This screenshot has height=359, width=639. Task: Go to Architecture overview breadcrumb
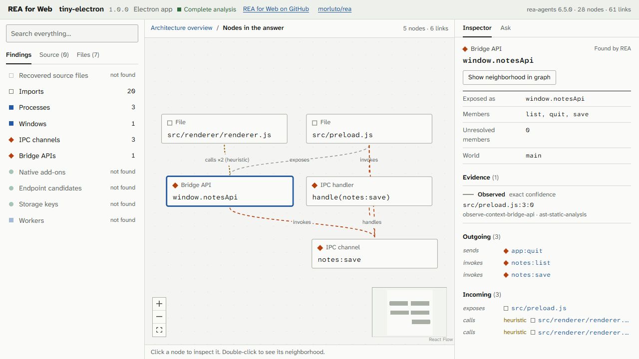(x=182, y=28)
